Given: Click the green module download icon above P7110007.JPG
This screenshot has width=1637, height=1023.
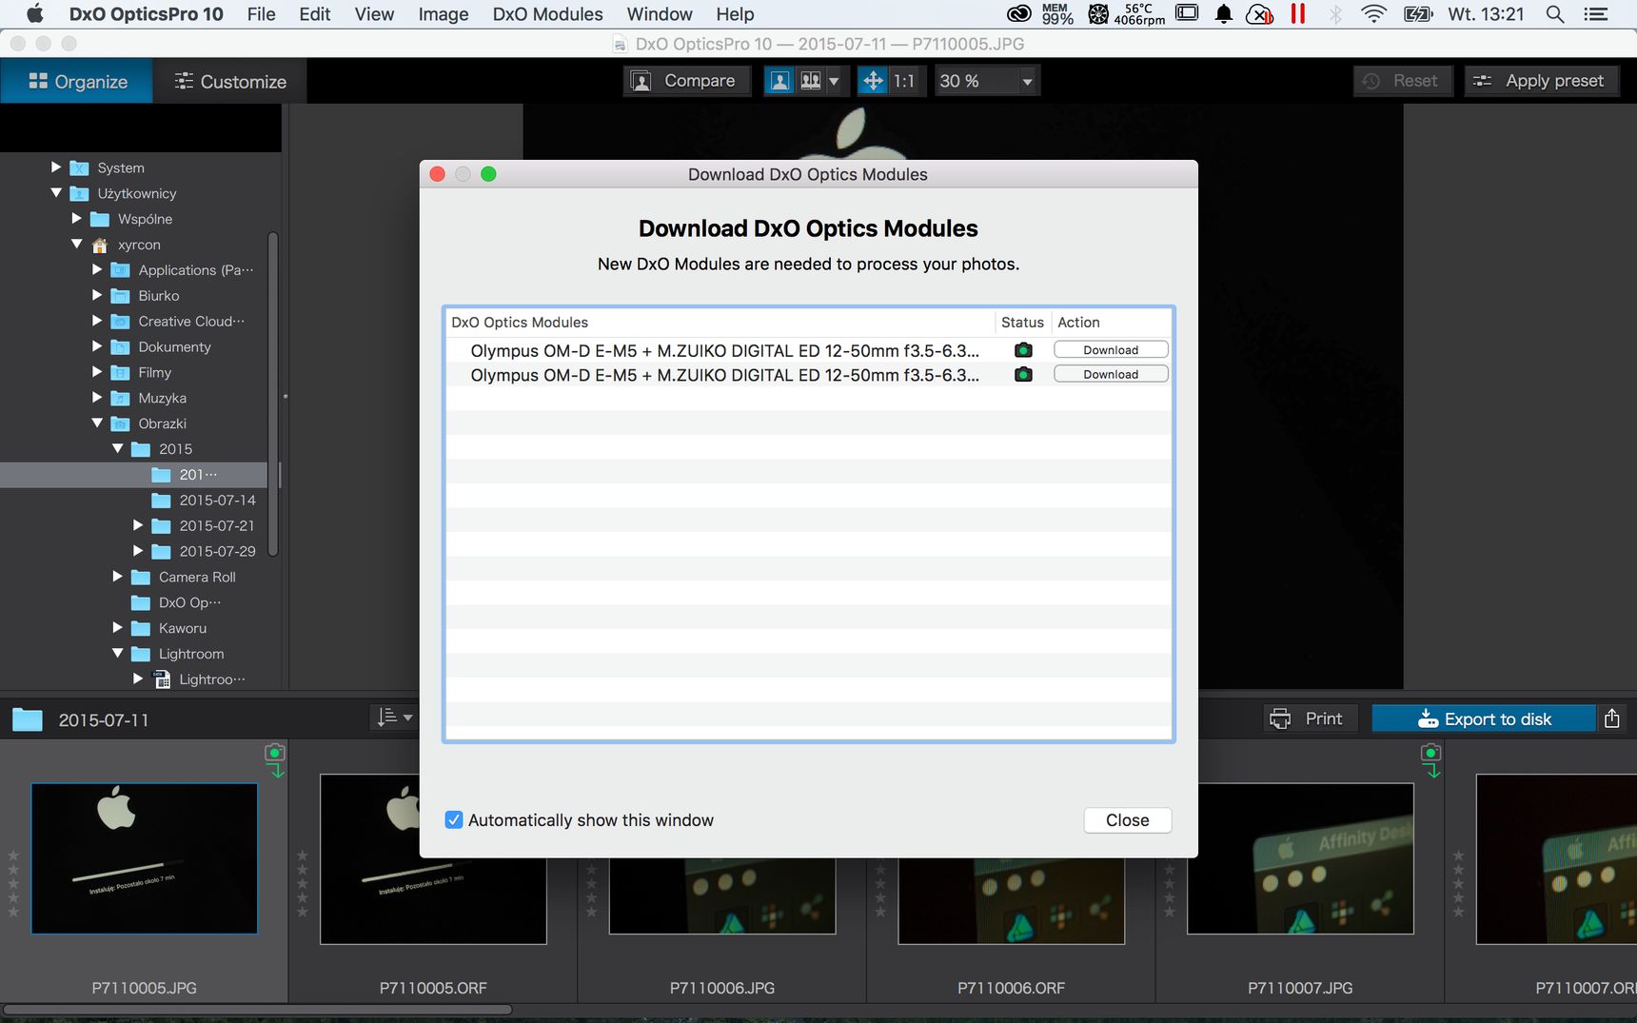Looking at the screenshot, I should pyautogui.click(x=1430, y=759).
